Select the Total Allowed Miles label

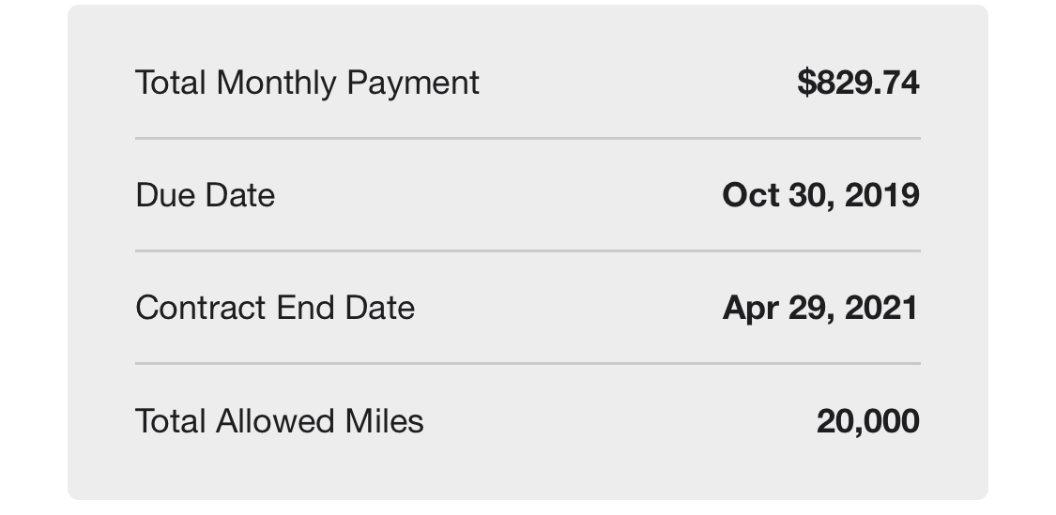click(280, 421)
